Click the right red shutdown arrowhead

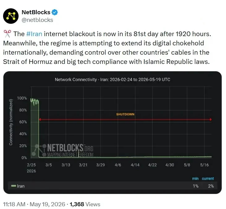(x=211, y=119)
